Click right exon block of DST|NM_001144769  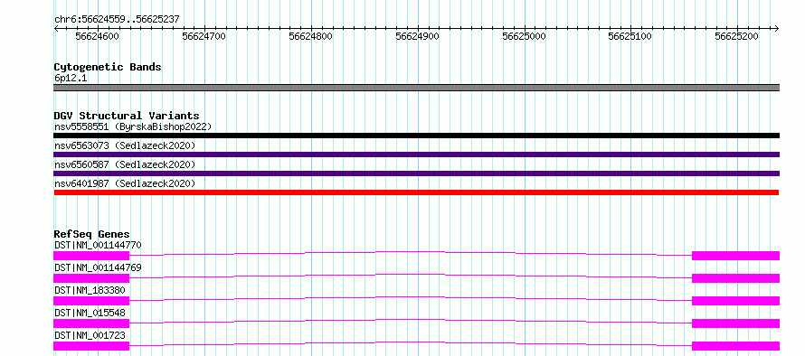tap(735, 278)
